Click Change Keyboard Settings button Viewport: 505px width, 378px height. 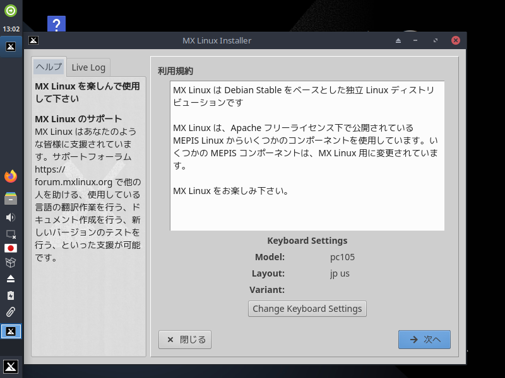pos(307,309)
